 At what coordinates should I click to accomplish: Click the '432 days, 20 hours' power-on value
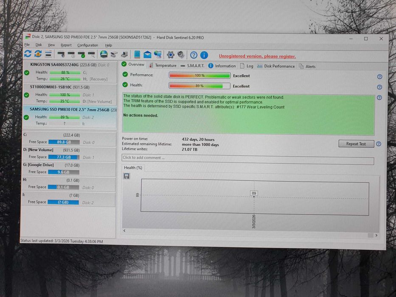[198, 140]
